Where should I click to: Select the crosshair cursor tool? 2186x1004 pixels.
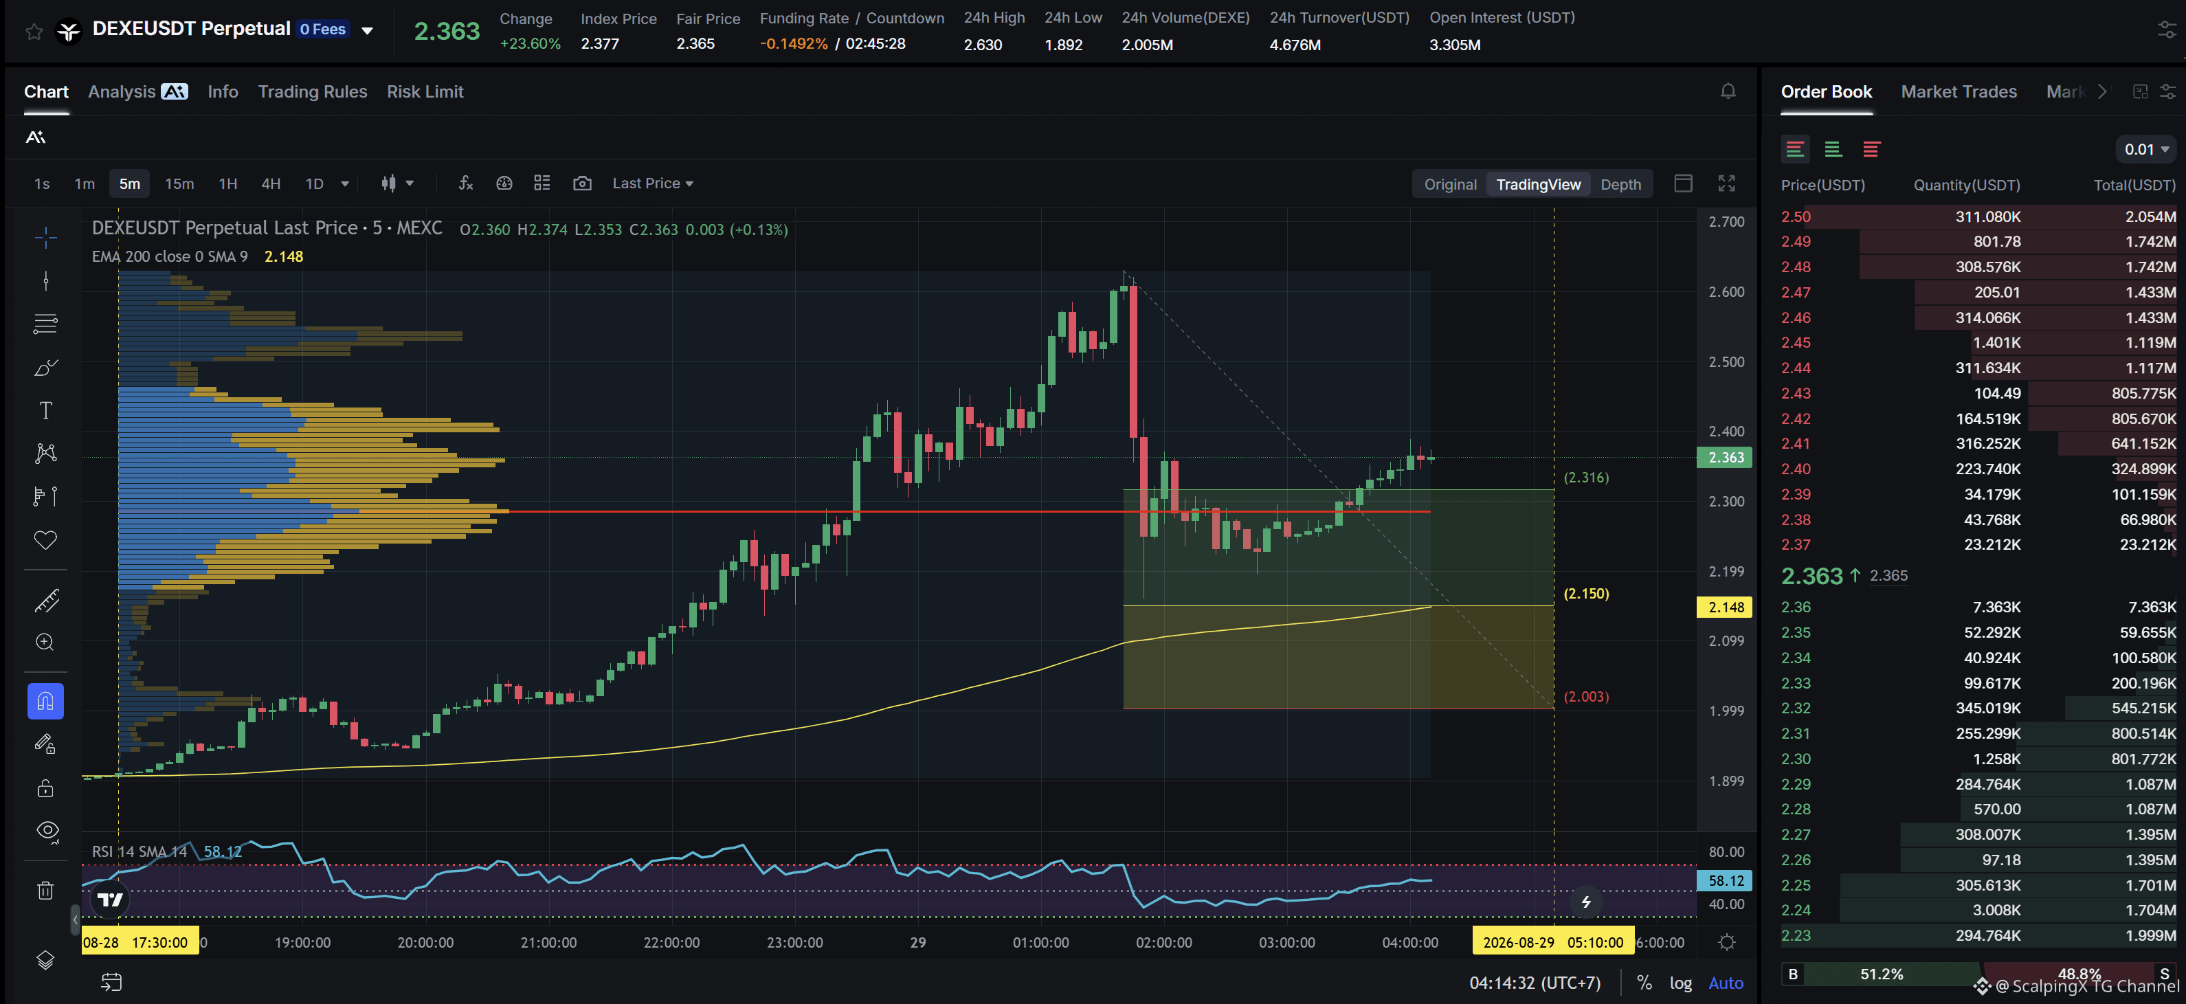coord(46,237)
